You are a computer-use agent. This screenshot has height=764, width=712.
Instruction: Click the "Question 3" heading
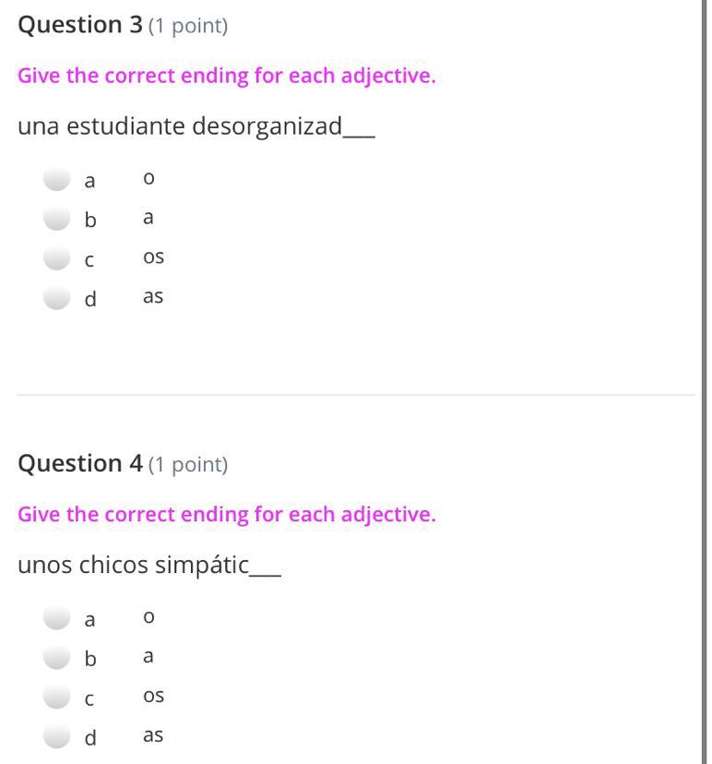[80, 25]
